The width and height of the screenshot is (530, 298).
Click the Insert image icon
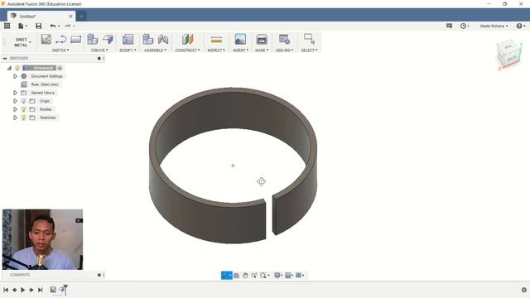pos(240,39)
